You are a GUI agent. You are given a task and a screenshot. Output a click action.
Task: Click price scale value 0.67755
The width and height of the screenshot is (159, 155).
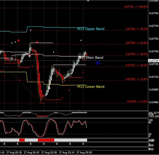(x=154, y=39)
